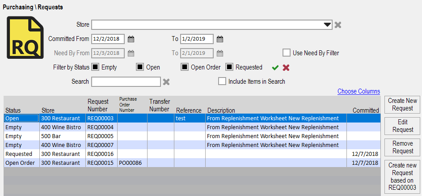This screenshot has width=422, height=196.
Task: Enable Include Items in Search checkbox
Action: [222, 81]
